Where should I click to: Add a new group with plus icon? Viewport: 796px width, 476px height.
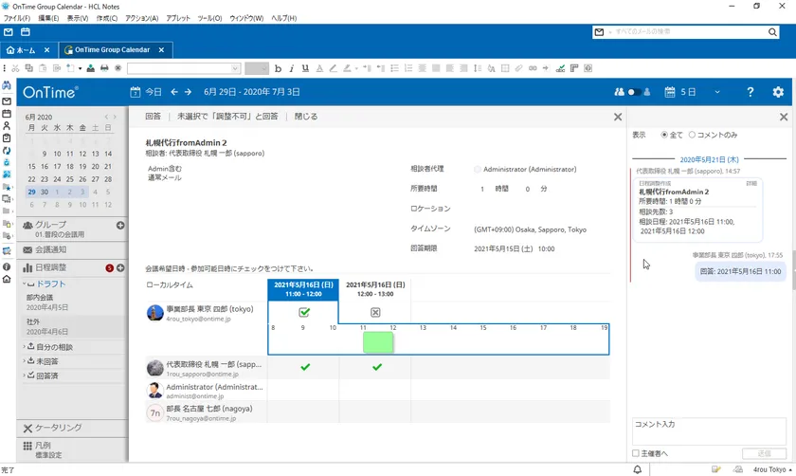tap(120, 225)
